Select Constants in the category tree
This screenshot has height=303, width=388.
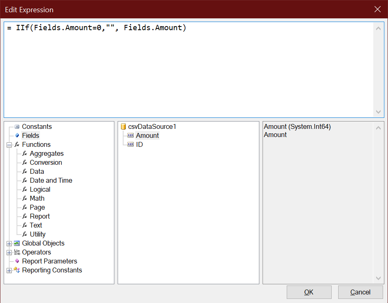coord(37,126)
